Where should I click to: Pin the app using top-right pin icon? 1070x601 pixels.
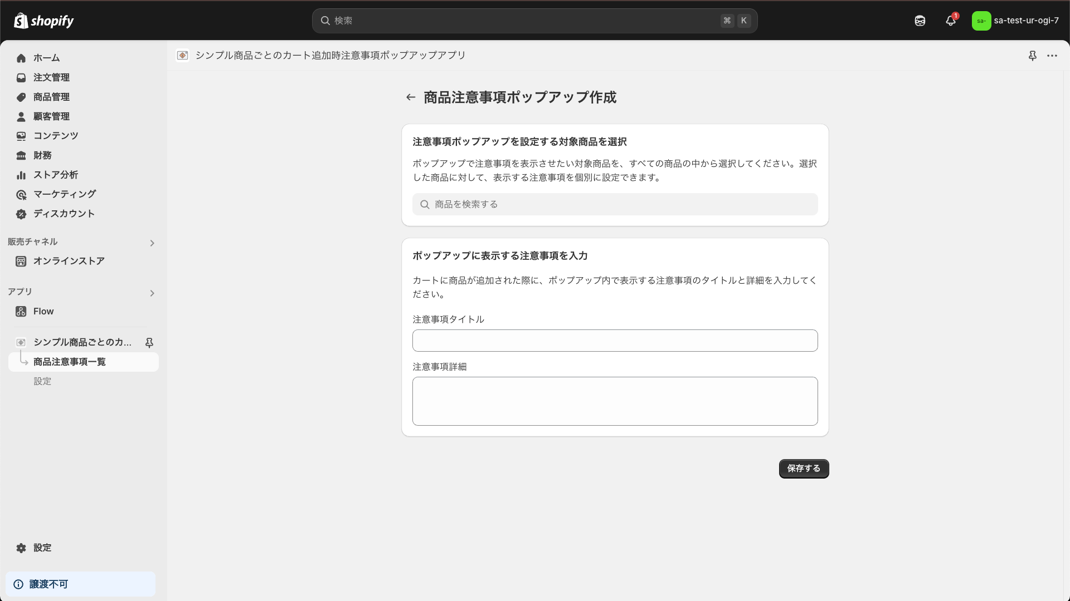[x=1032, y=56]
